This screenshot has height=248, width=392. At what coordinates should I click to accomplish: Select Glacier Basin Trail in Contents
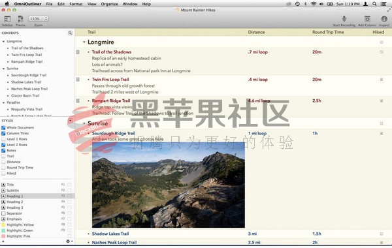(25, 96)
